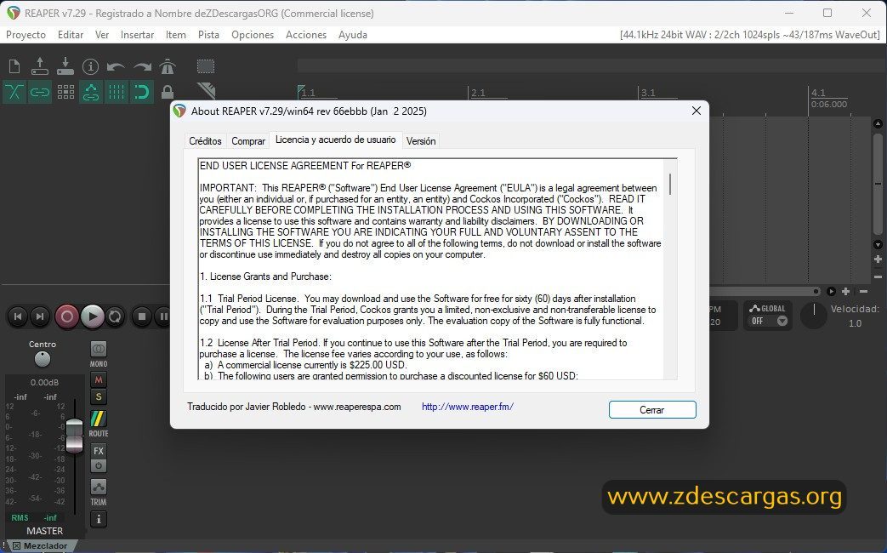Screen dimensions: 887x553
Task: Click master 0.00dB volume readout
Action: coord(45,383)
